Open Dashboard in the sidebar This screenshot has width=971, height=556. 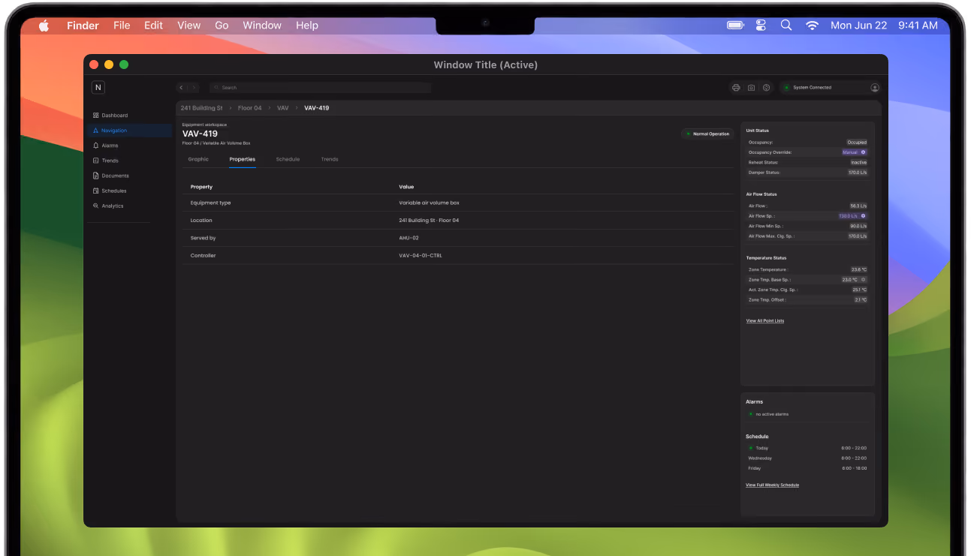(x=128, y=116)
